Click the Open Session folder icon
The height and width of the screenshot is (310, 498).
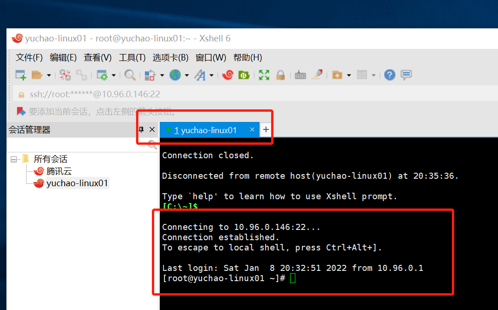(x=37, y=75)
